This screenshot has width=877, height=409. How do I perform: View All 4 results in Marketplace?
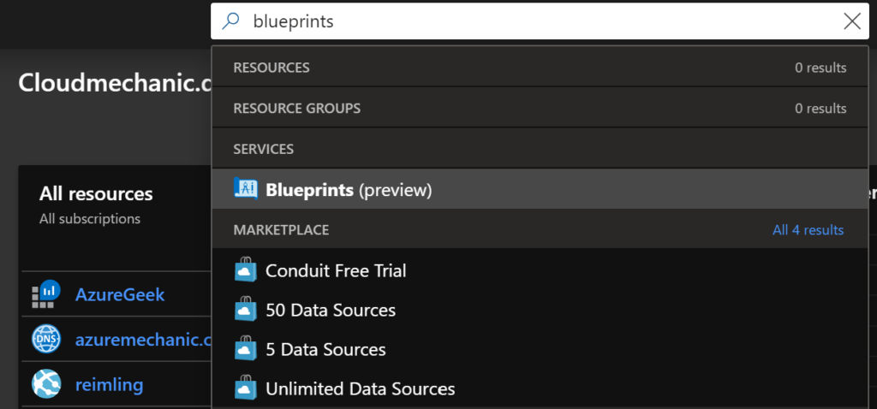(x=808, y=229)
